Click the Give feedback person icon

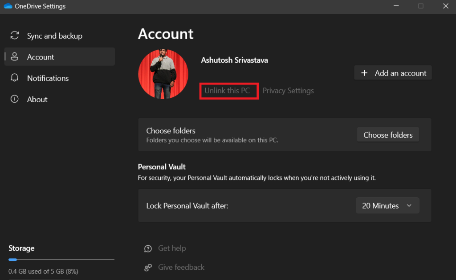pos(148,268)
